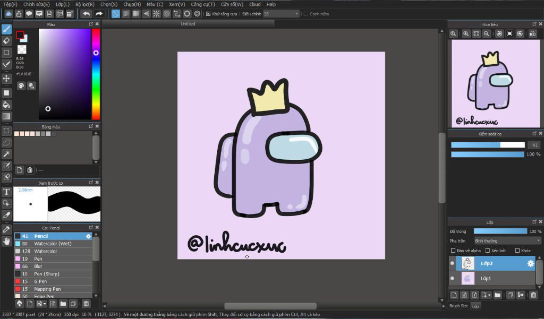
Task: Open the Bộ lọc(R) menu
Action: (84, 4)
